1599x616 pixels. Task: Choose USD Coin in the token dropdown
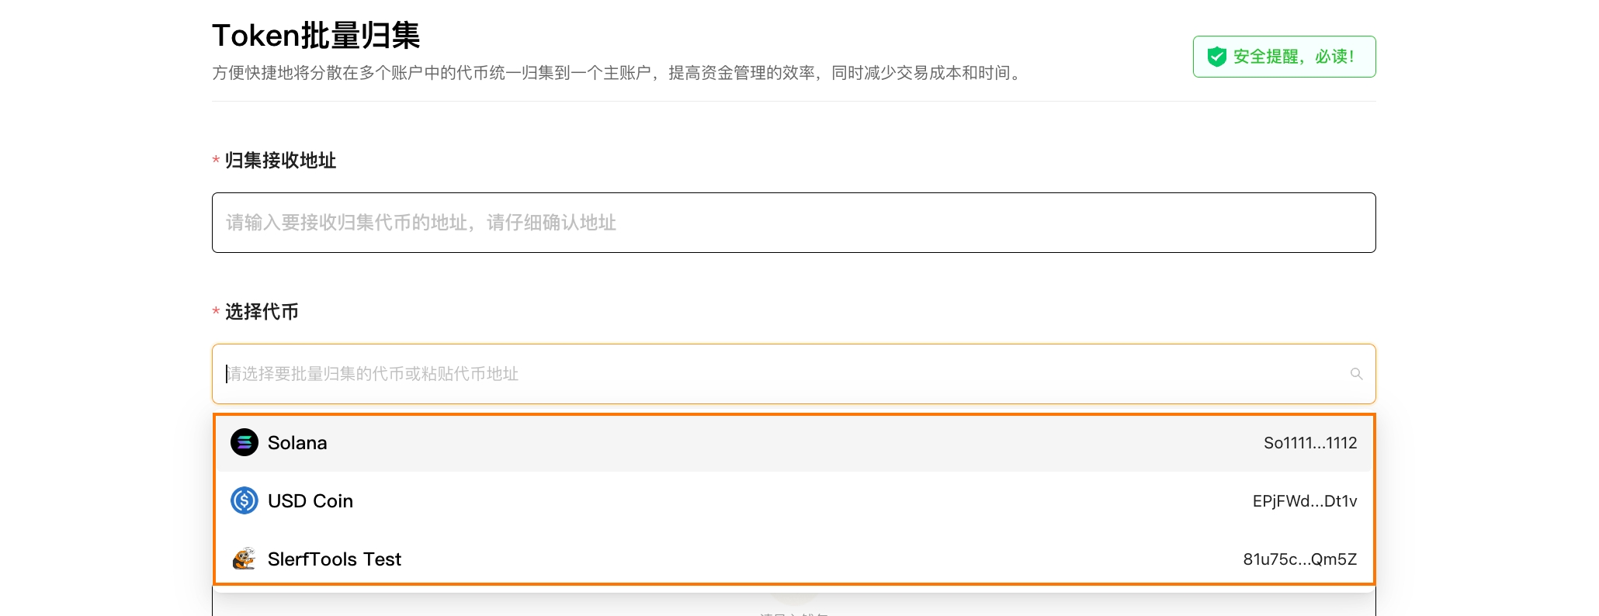[x=310, y=501]
